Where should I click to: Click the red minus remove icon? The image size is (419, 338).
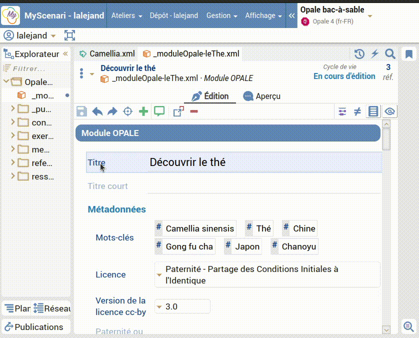point(194,111)
